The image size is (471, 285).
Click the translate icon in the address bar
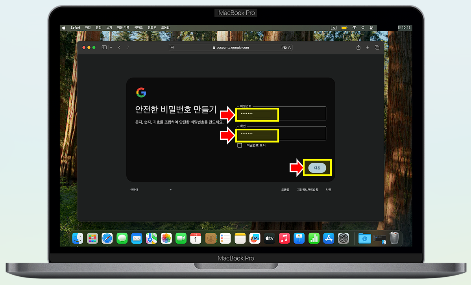pyautogui.click(x=284, y=48)
